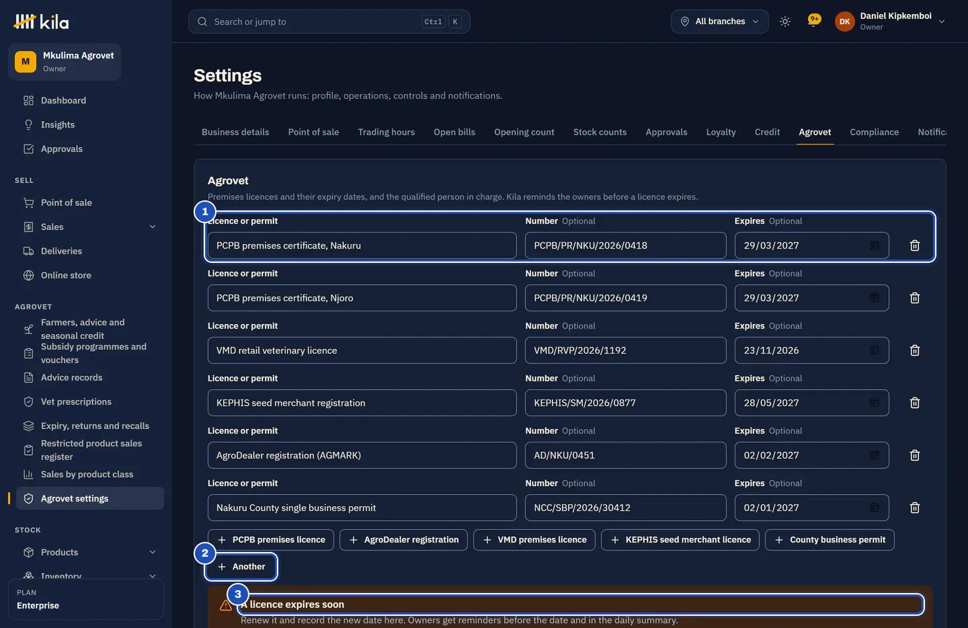Delete the PCPB premises certificate, Nakuru row
968x628 pixels.
click(914, 245)
